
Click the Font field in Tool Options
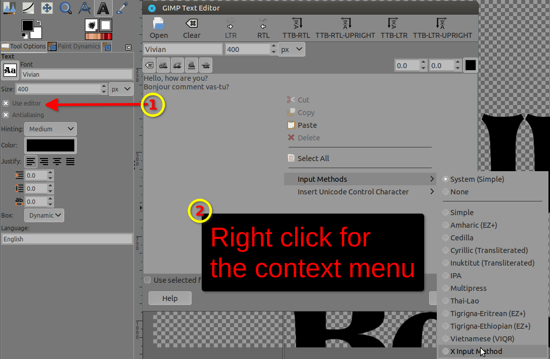pos(76,74)
